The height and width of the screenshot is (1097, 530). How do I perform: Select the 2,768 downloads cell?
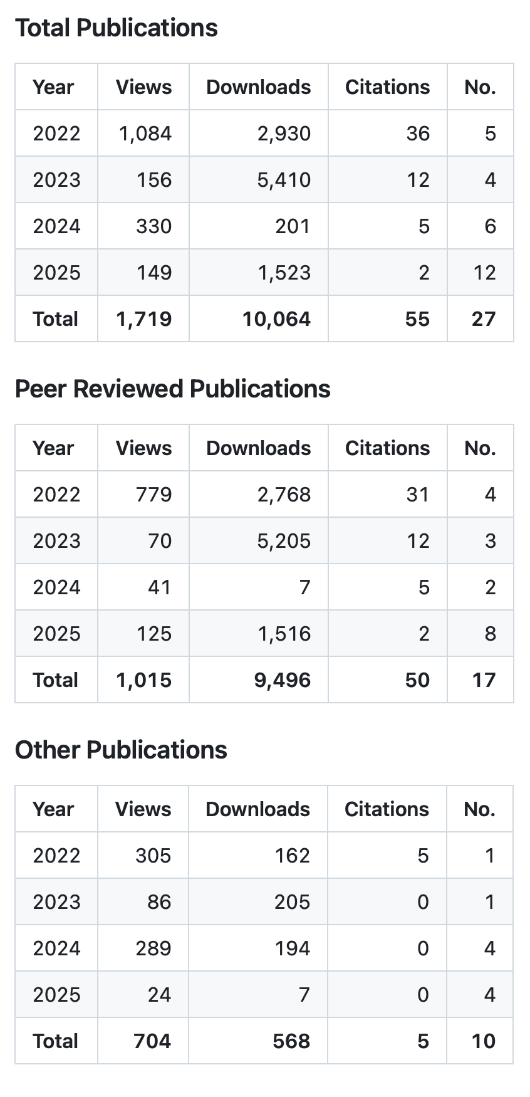pyautogui.click(x=284, y=495)
